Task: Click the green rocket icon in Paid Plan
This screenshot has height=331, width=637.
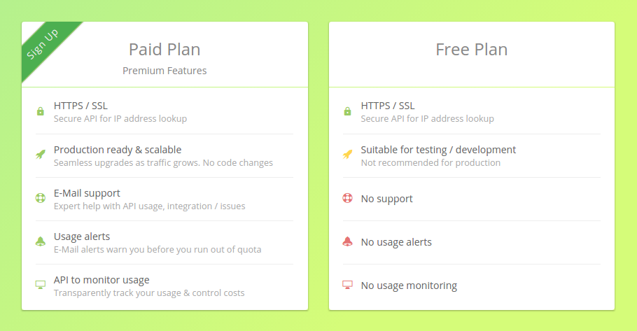Action: (41, 155)
